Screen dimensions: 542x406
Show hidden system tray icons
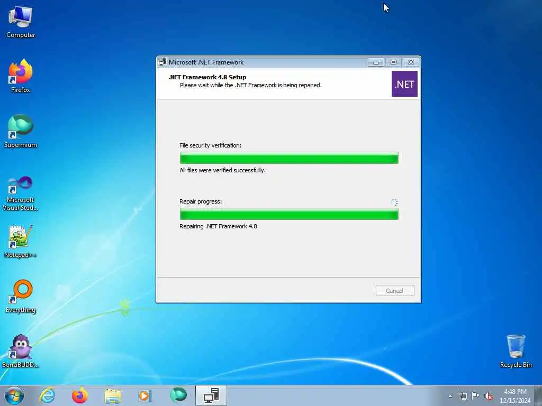450,396
